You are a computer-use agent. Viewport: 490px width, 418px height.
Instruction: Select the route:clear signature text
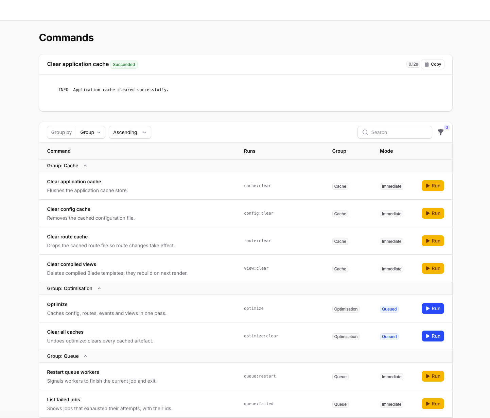[258, 241]
